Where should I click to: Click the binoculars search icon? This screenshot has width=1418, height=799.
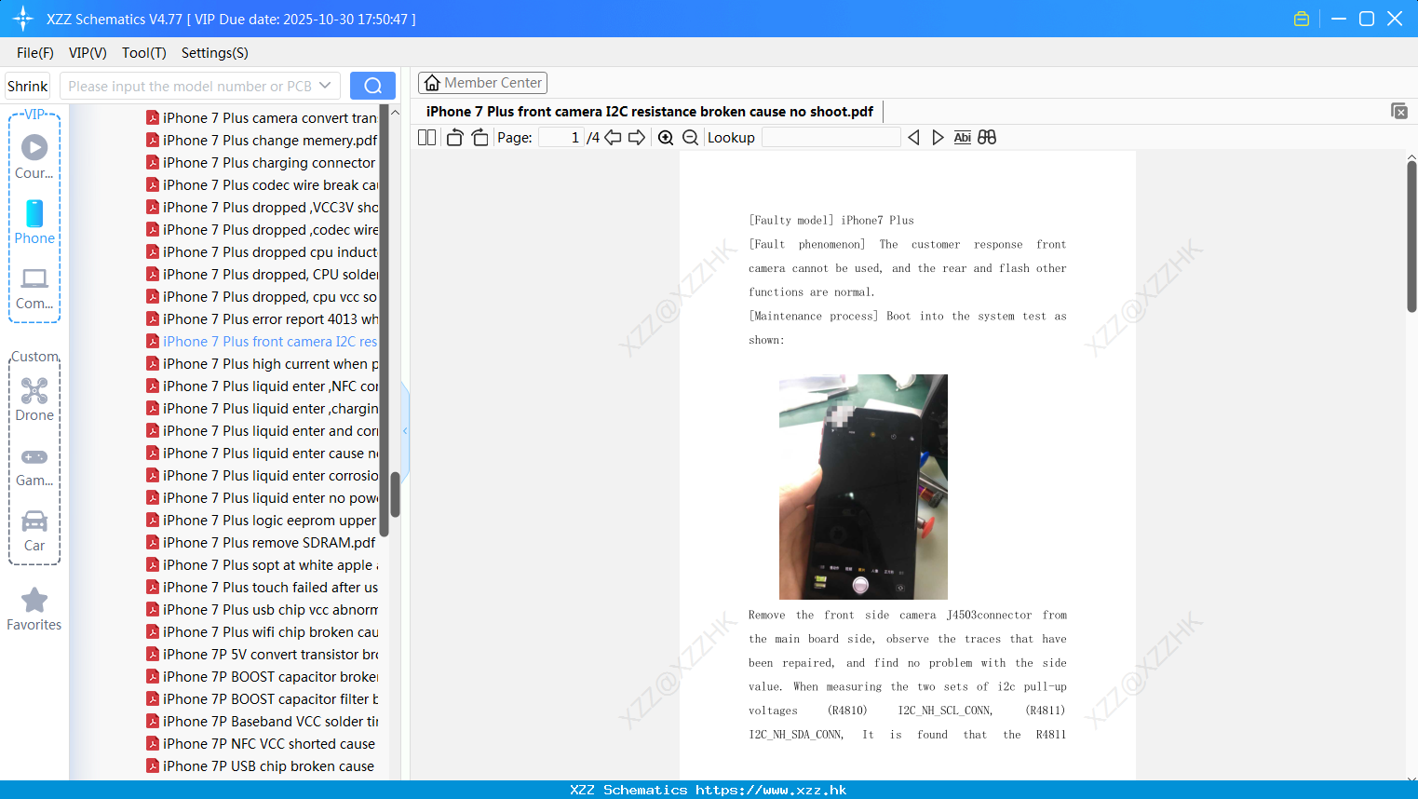[987, 138]
